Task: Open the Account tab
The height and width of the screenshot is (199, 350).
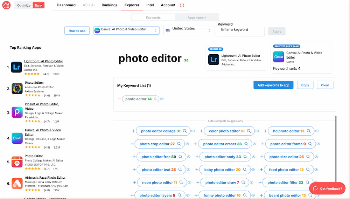Action: pos(168,5)
